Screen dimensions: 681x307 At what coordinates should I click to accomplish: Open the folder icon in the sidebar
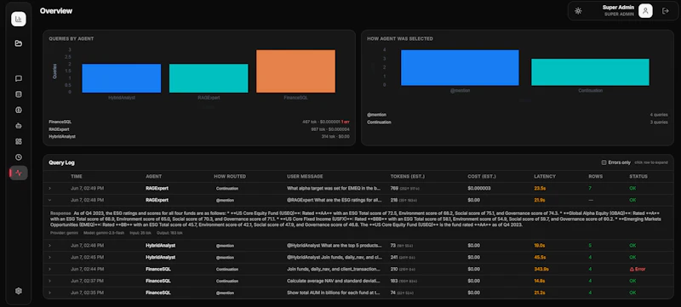(x=18, y=43)
